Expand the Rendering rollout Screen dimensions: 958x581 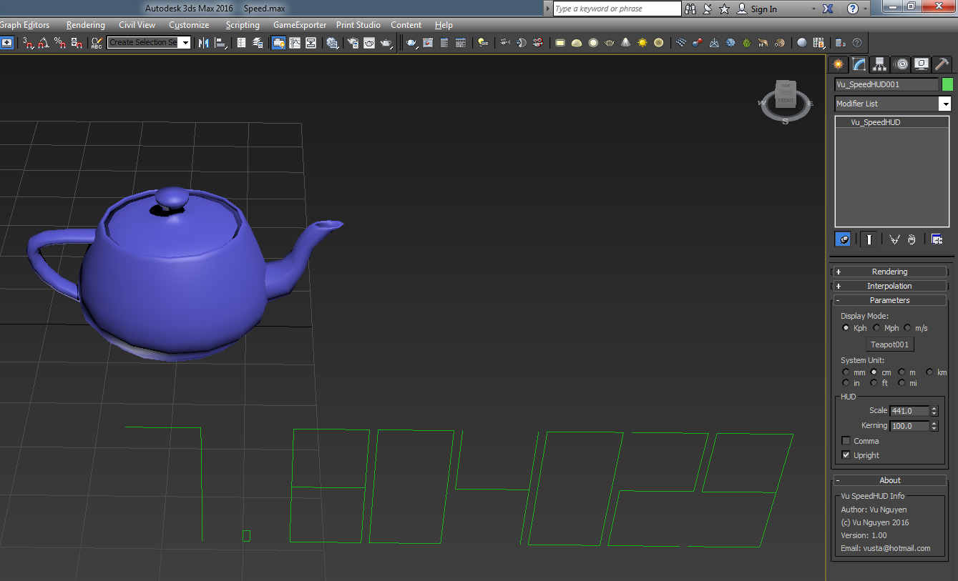pyautogui.click(x=889, y=272)
